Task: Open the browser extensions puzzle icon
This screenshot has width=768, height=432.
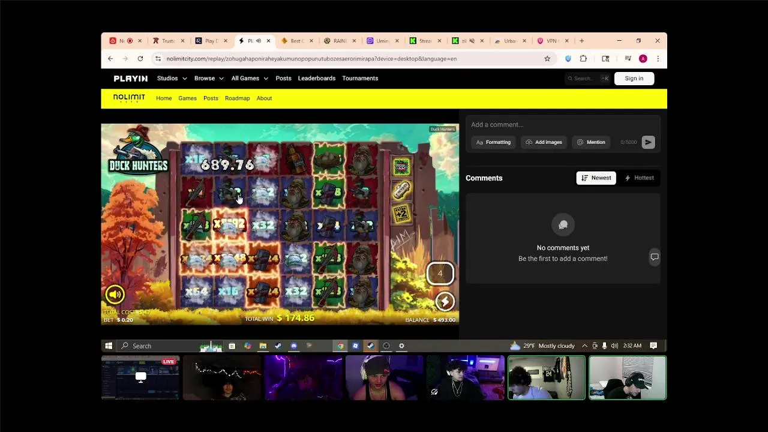Action: [583, 59]
